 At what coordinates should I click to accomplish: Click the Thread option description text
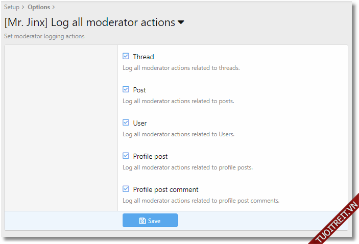pos(181,68)
